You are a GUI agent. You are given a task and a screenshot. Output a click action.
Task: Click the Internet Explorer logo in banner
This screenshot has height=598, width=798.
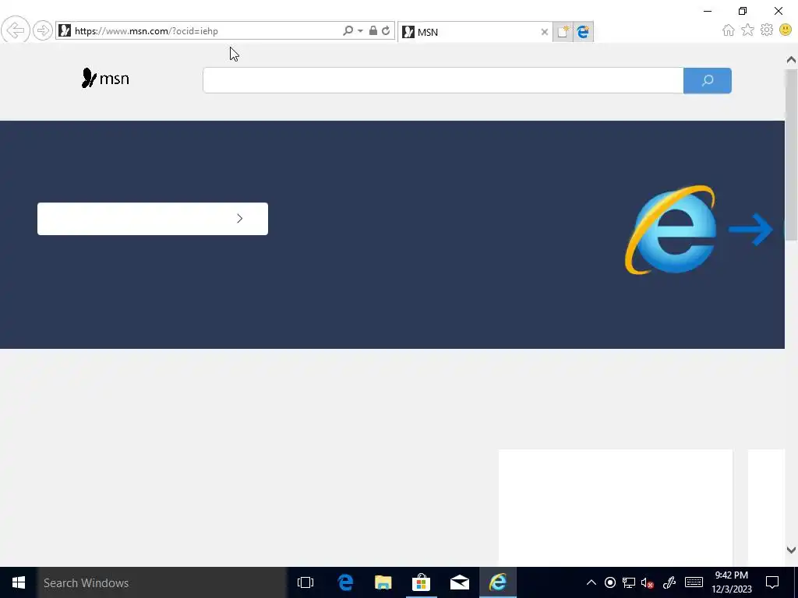671,230
